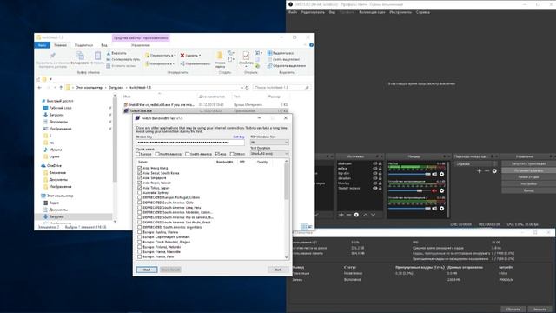The height and width of the screenshot is (313, 556).
Task: Open address bar history dropdown in Explorer
Action: click(x=242, y=87)
